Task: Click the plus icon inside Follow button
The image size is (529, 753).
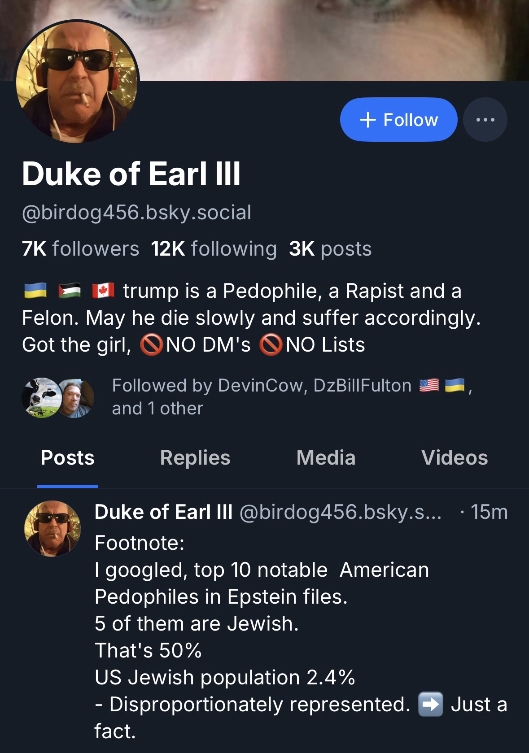Action: coord(368,120)
